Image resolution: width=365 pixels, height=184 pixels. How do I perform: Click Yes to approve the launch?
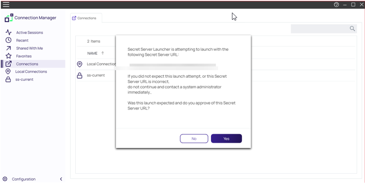226,139
